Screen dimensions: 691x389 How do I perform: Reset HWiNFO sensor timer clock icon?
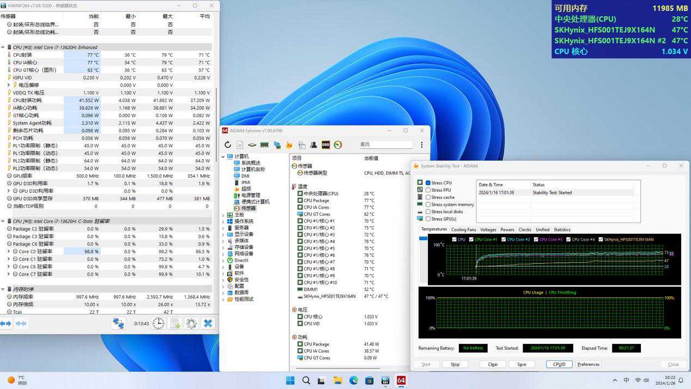158,324
